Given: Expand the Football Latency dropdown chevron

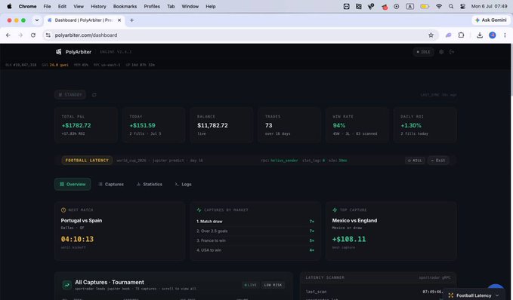Looking at the screenshot, I should tap(497, 295).
